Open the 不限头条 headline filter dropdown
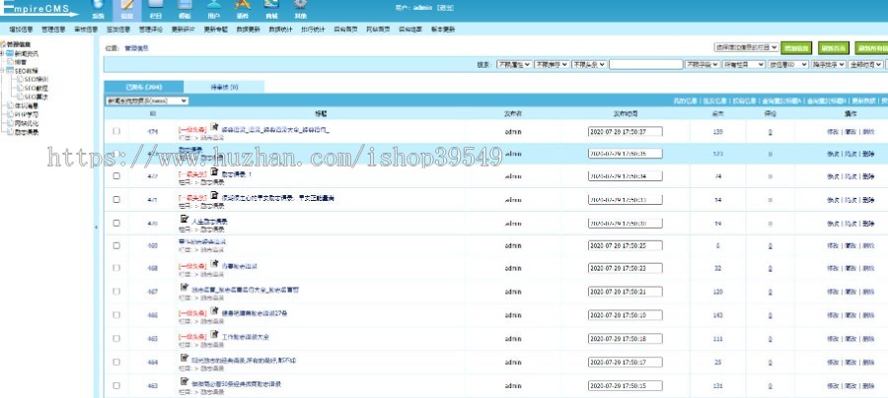 589,64
